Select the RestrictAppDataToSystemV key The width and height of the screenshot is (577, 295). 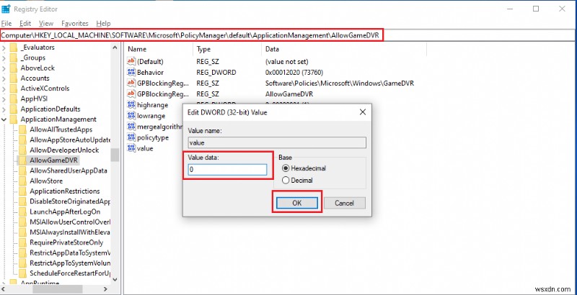click(70, 253)
